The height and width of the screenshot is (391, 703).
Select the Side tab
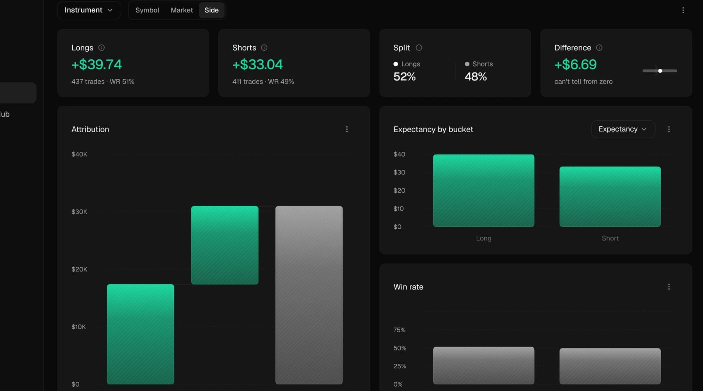(211, 10)
